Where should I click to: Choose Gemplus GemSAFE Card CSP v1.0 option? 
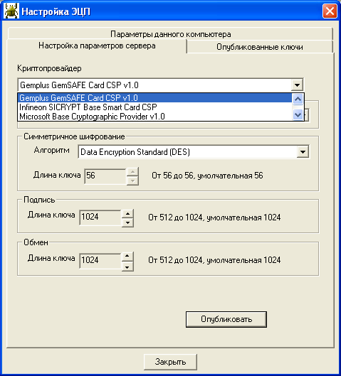(x=155, y=98)
